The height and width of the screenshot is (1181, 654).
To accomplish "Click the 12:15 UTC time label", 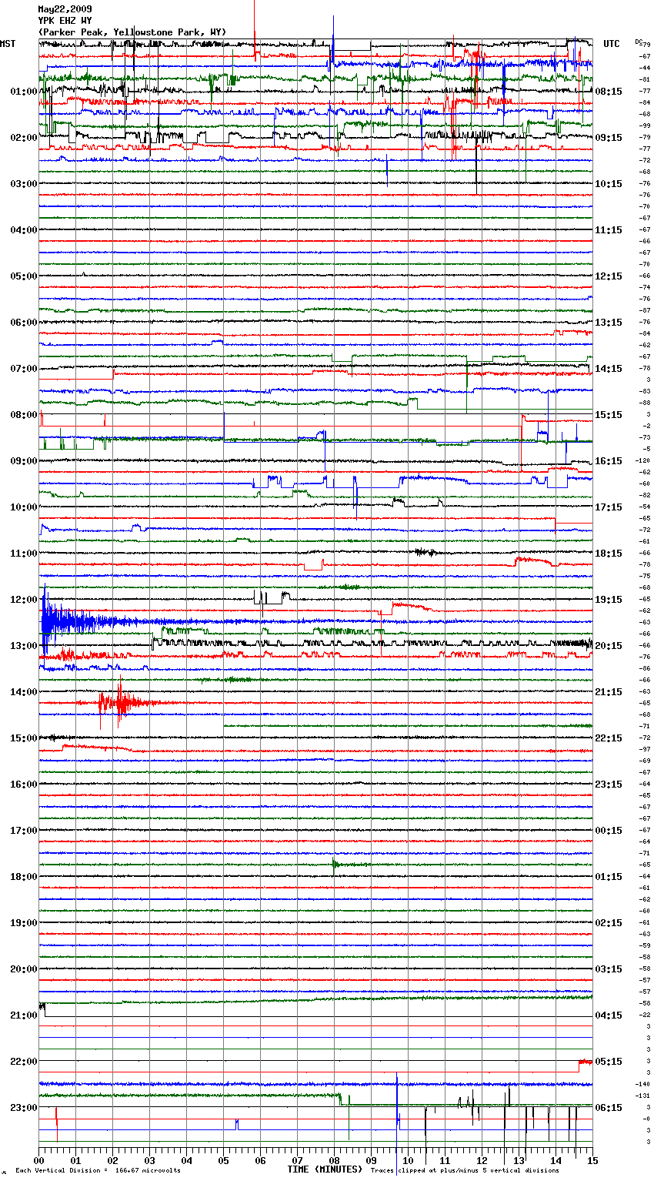I will (609, 276).
